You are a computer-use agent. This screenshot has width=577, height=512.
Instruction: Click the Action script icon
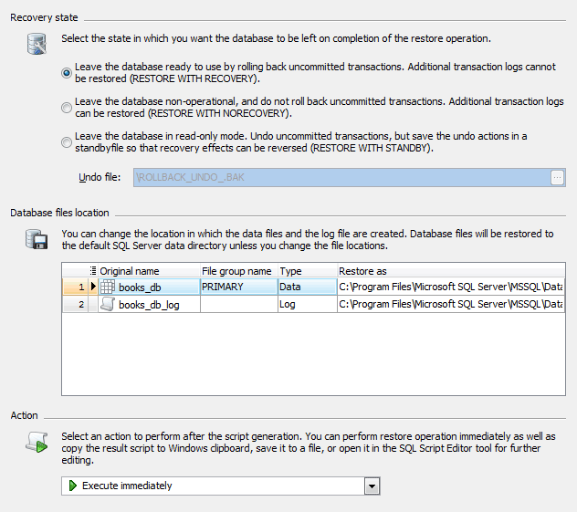(x=37, y=443)
